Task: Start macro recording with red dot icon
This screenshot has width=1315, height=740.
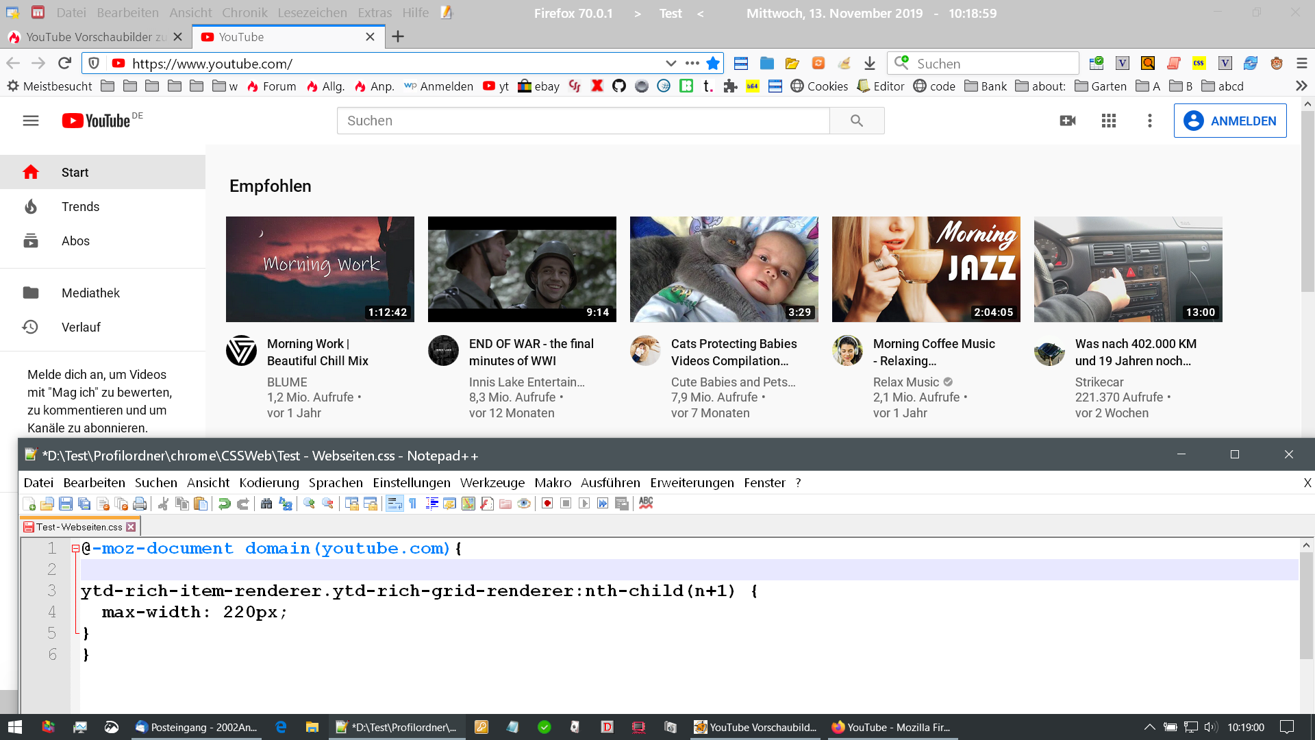Action: click(x=547, y=504)
